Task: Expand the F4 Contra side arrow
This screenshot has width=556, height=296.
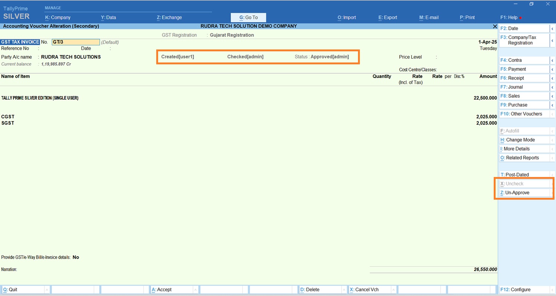Action: click(552, 60)
